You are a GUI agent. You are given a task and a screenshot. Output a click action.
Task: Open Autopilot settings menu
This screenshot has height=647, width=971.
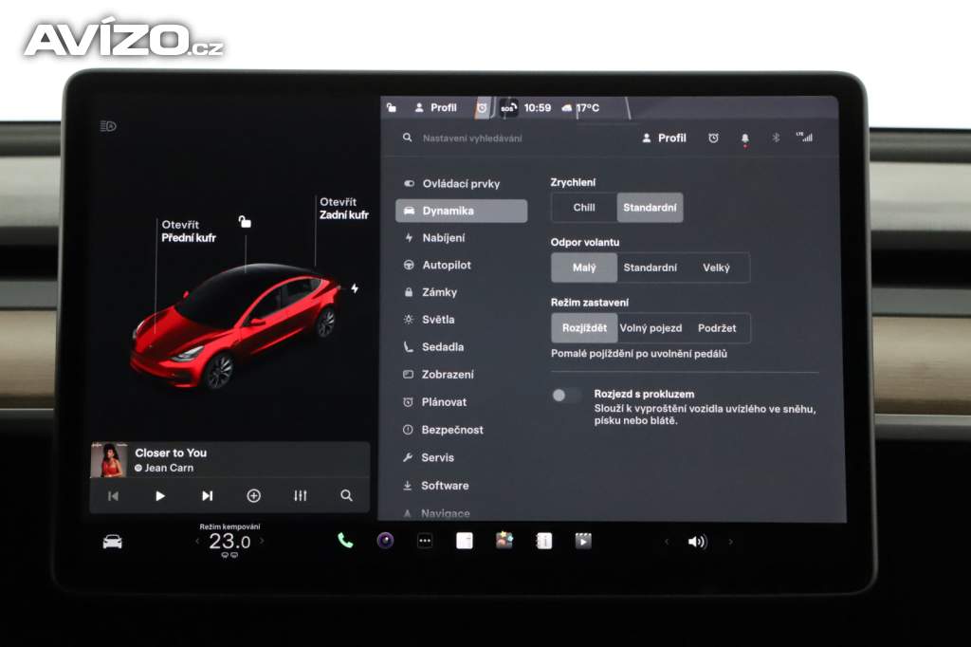pos(446,266)
